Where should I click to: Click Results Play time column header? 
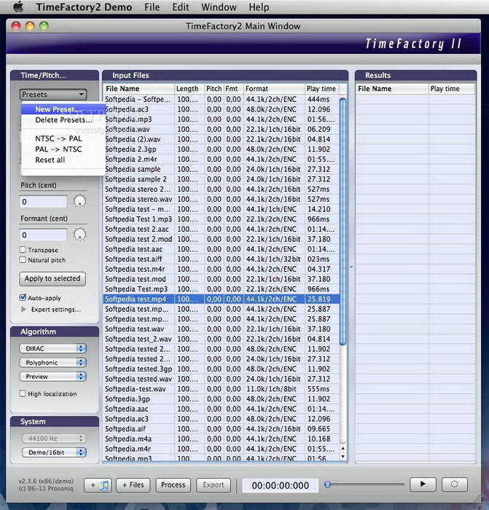click(452, 89)
